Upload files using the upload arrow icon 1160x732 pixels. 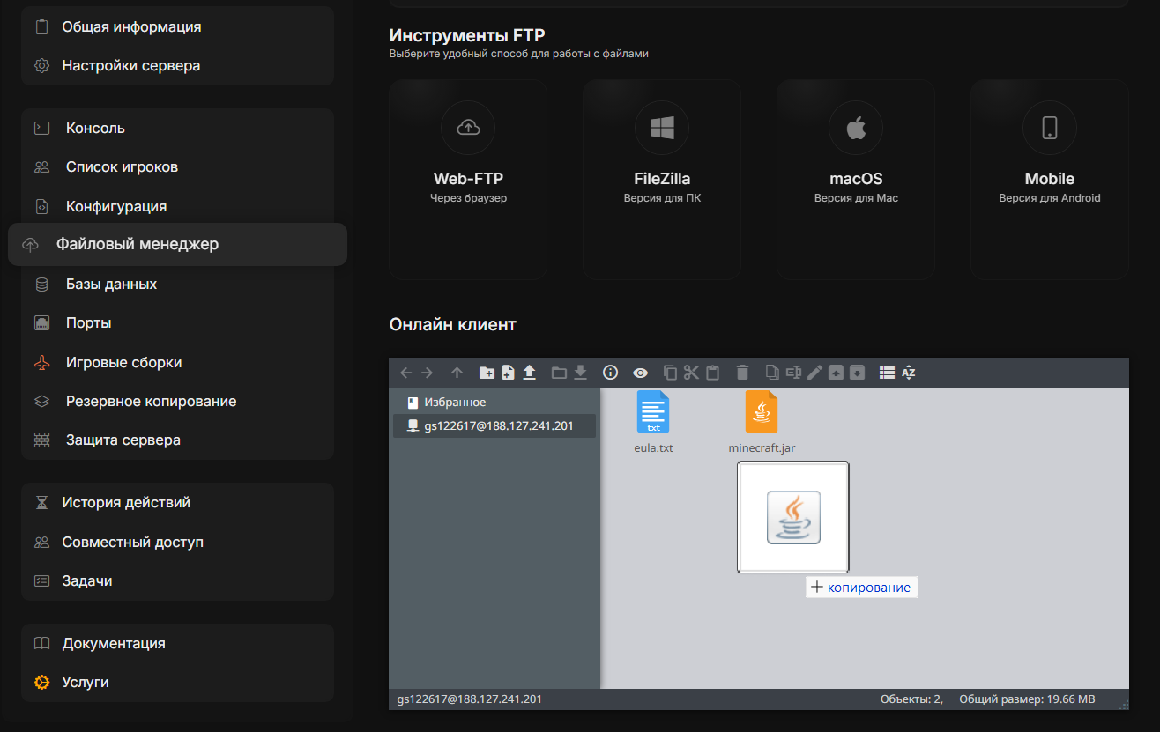coord(529,373)
